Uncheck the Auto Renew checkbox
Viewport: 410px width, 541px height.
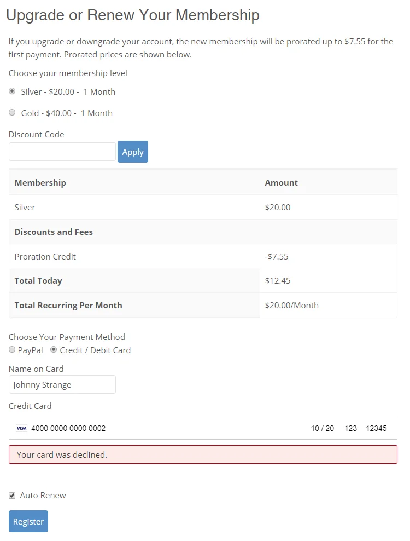11,495
